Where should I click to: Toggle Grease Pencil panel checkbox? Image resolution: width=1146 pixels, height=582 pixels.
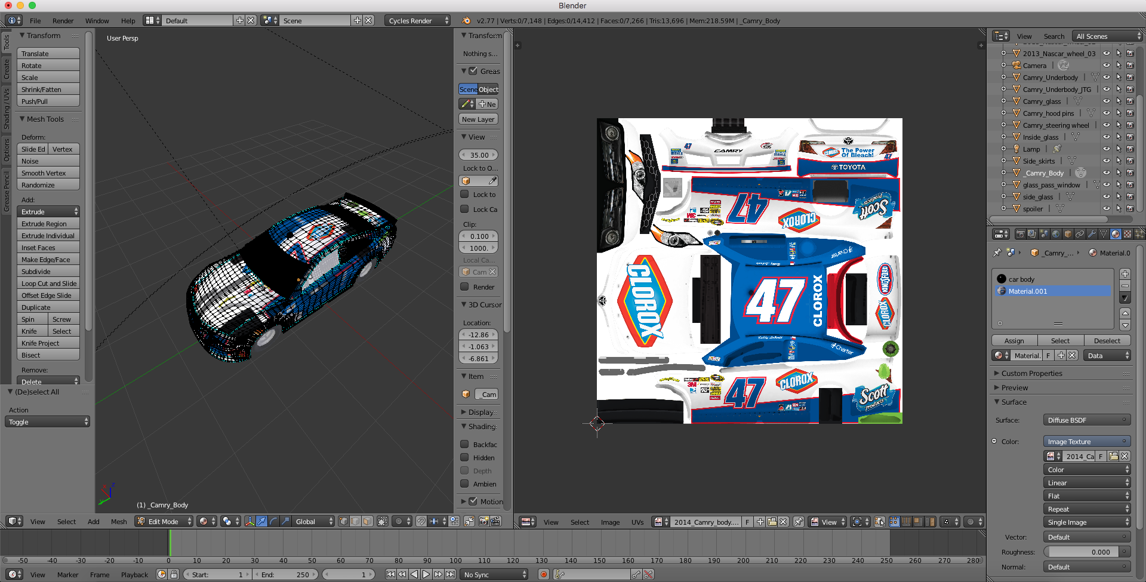473,71
